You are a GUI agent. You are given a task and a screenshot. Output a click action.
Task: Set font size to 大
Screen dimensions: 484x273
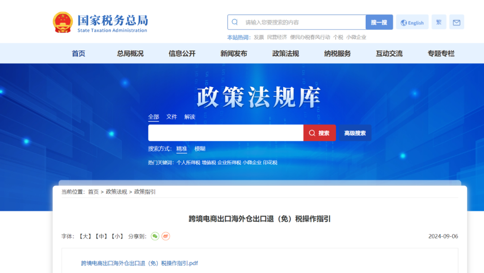click(x=85, y=236)
